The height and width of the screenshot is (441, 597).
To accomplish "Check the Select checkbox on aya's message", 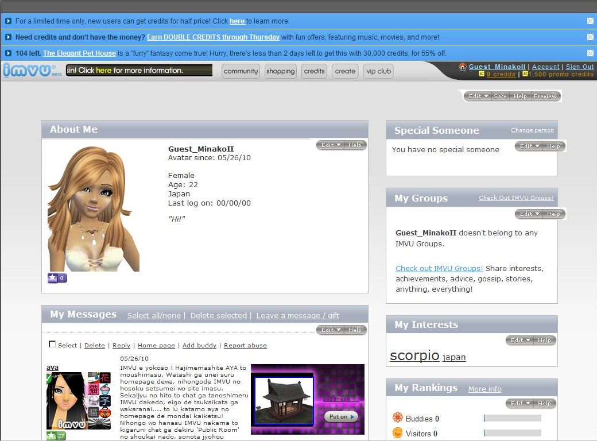I will 53,345.
